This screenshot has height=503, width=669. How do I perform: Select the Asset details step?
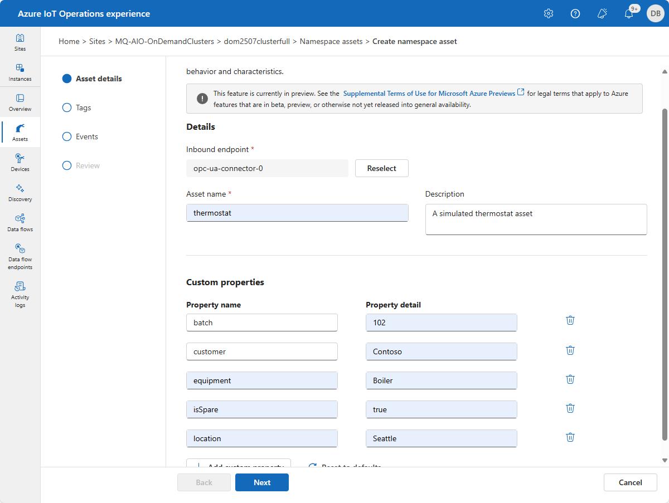pyautogui.click(x=98, y=79)
